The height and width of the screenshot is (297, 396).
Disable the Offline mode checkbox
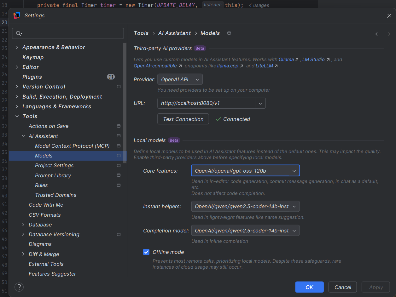point(146,252)
